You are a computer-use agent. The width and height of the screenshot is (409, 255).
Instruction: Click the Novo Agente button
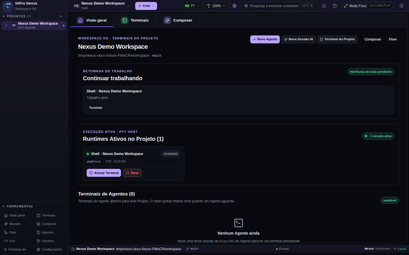point(265,39)
